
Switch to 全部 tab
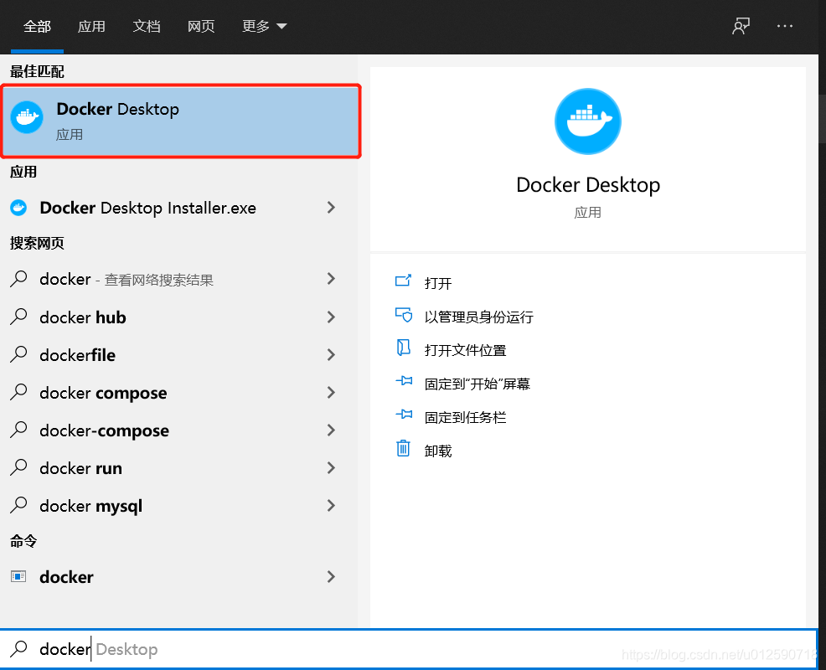tap(37, 26)
